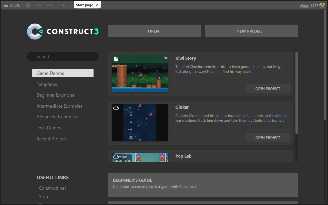Image resolution: width=328 pixels, height=205 pixels.
Task: Open the piggy_1337 account name
Action: coord(309,6)
